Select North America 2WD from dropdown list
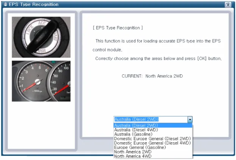 133,152
